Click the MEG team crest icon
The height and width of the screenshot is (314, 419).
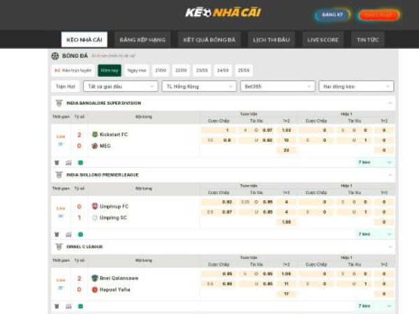[95, 146]
